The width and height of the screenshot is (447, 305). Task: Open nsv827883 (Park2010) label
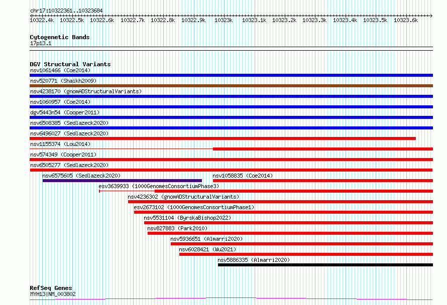coord(177,228)
